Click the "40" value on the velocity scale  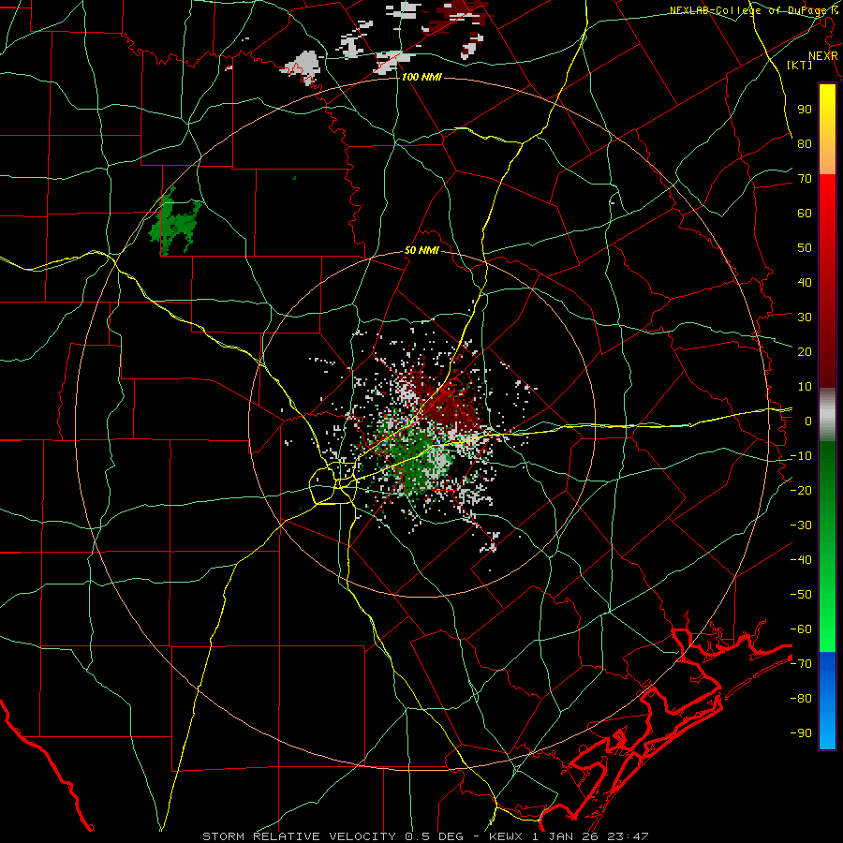tap(805, 282)
